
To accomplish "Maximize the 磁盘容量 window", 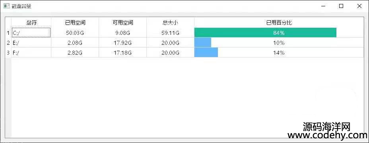I will click(341, 6).
